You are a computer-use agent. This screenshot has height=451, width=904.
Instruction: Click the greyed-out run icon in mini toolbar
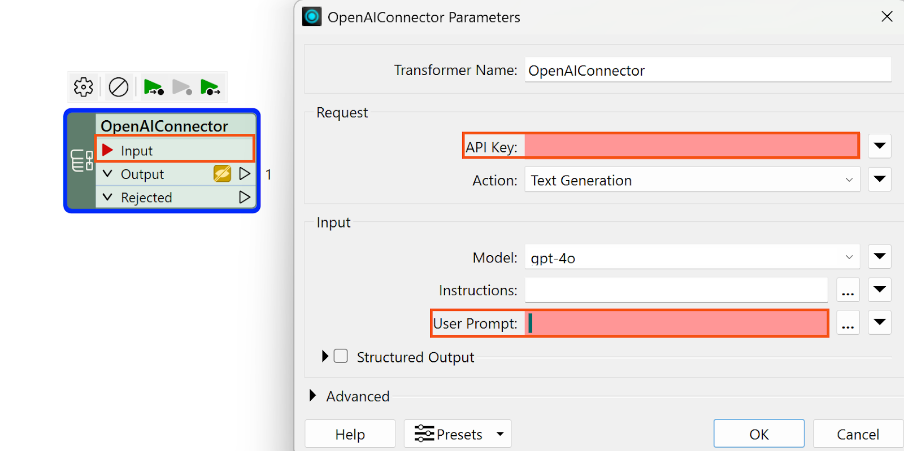click(x=182, y=87)
